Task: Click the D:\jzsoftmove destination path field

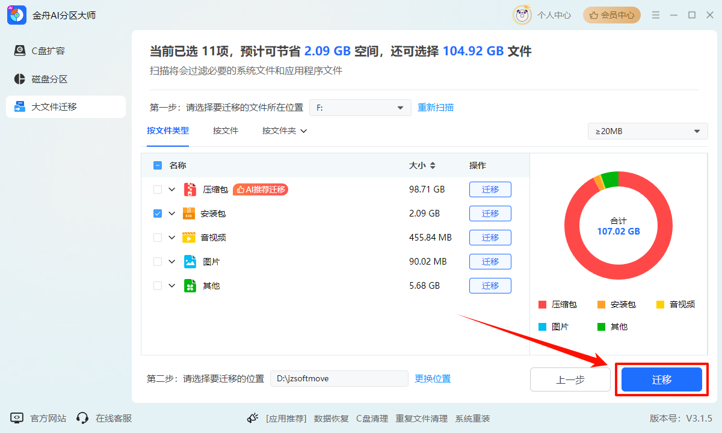Action: point(339,378)
